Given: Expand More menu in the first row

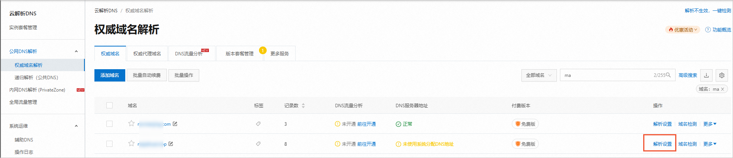Looking at the screenshot, I should pyautogui.click(x=709, y=124).
